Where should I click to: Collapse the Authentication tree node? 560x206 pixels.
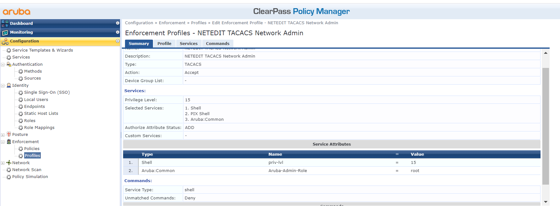[3, 64]
